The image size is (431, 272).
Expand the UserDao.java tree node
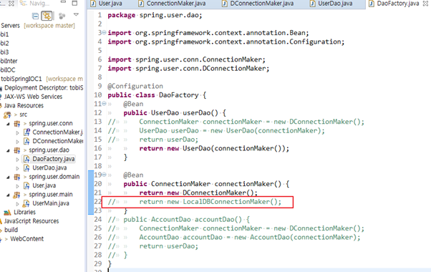pyautogui.click(x=17, y=168)
